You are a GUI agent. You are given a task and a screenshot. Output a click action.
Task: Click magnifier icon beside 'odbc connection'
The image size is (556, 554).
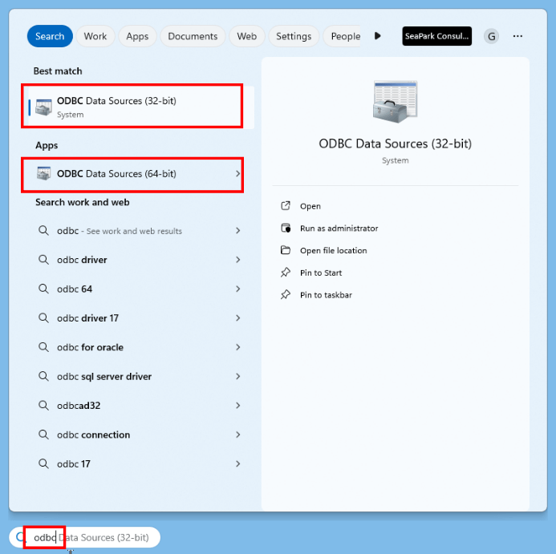pyautogui.click(x=43, y=435)
